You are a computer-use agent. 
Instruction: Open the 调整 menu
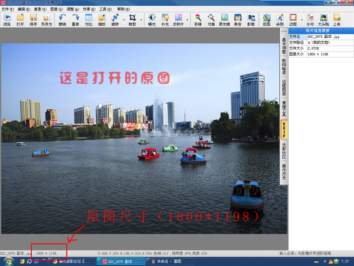(73, 9)
